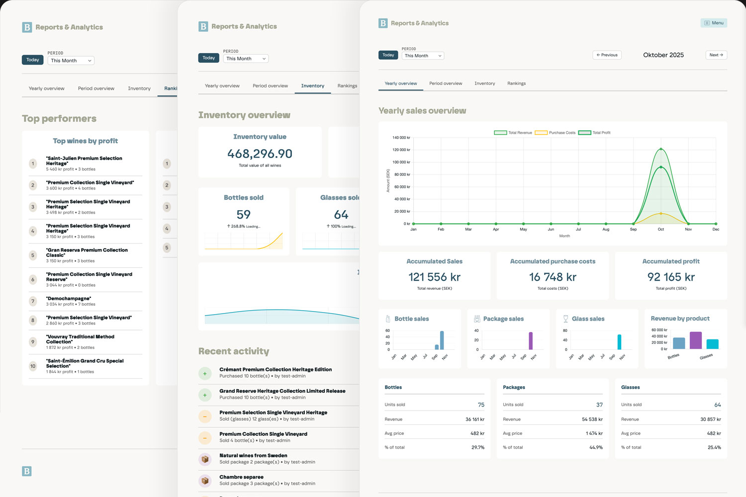Go to the Previous month
The width and height of the screenshot is (746, 497).
[607, 55]
